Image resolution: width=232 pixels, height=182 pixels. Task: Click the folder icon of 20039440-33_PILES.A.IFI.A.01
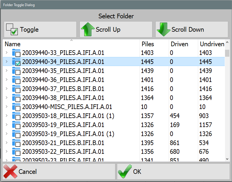pyautogui.click(x=16, y=53)
